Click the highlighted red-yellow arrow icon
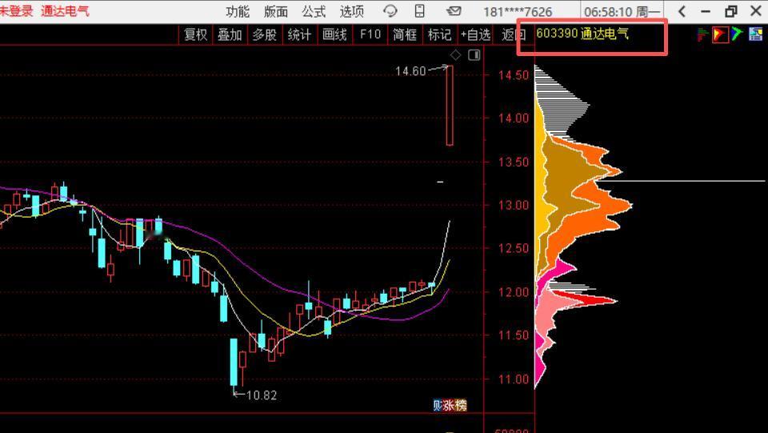 [720, 34]
